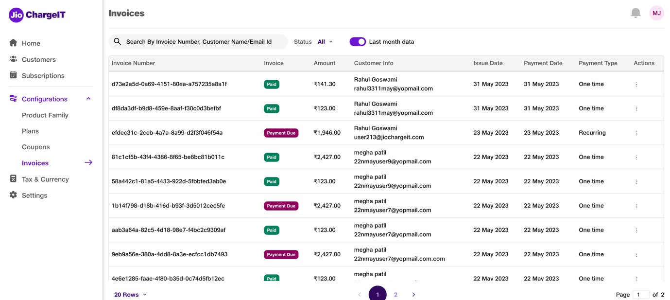
Task: Click the arrow icon beside Invoices
Action: 88,163
